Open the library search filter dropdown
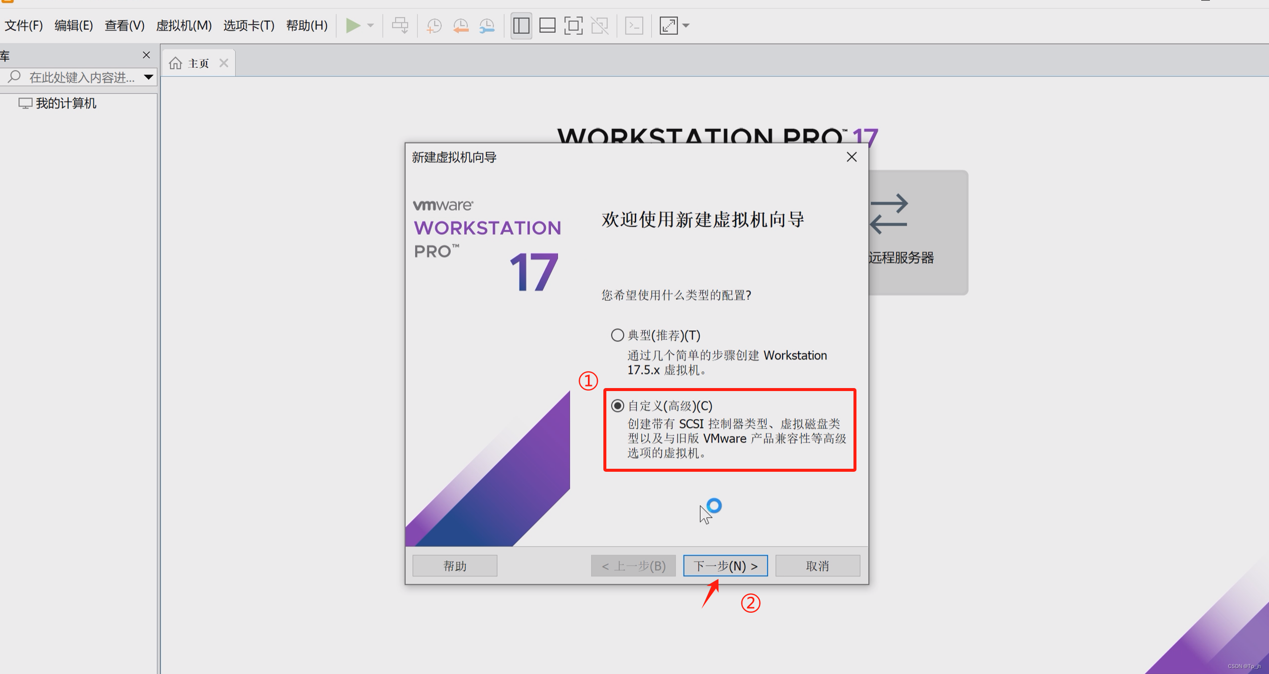 (x=148, y=77)
